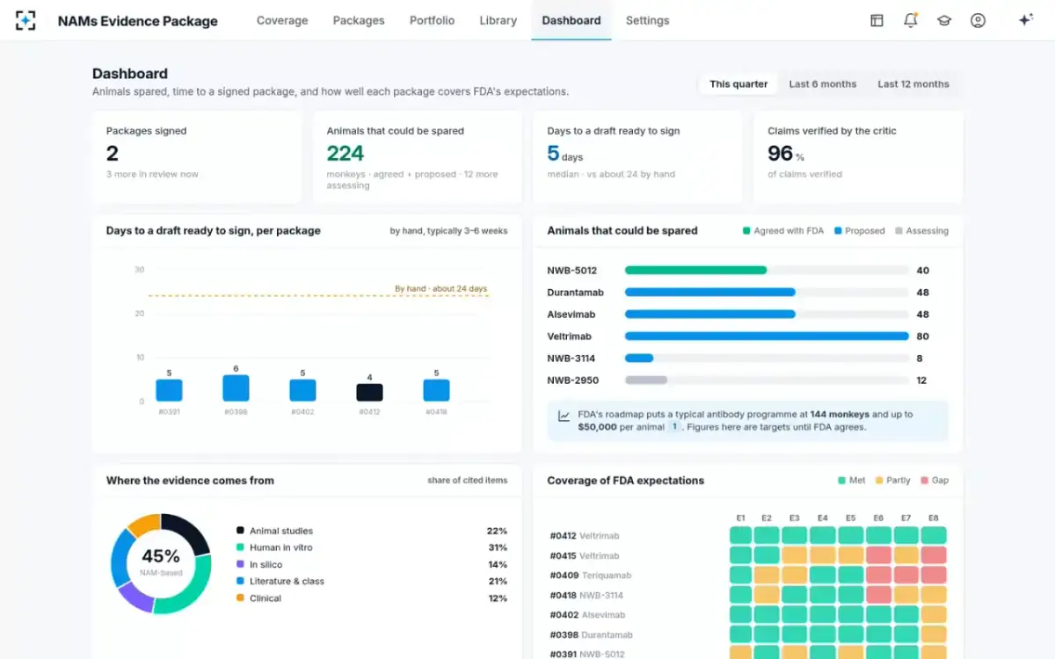Open the user account icon

tap(978, 20)
